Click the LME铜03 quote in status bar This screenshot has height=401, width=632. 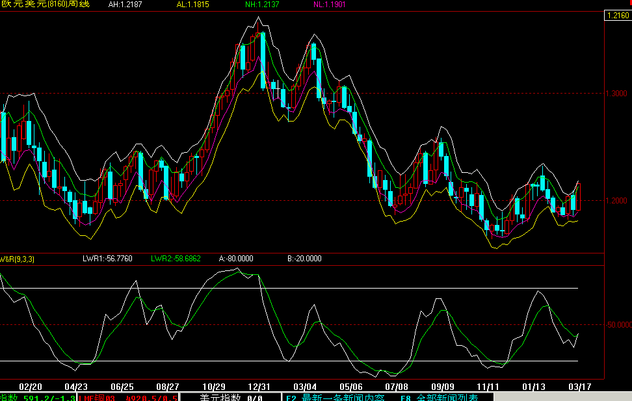[x=128, y=397]
